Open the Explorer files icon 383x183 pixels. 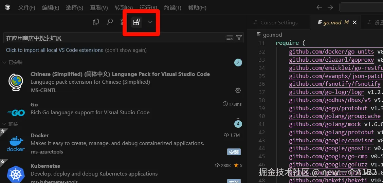96,22
